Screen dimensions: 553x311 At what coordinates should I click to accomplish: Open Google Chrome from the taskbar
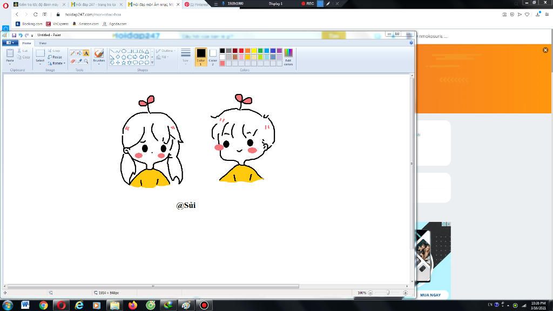[x=43, y=305]
